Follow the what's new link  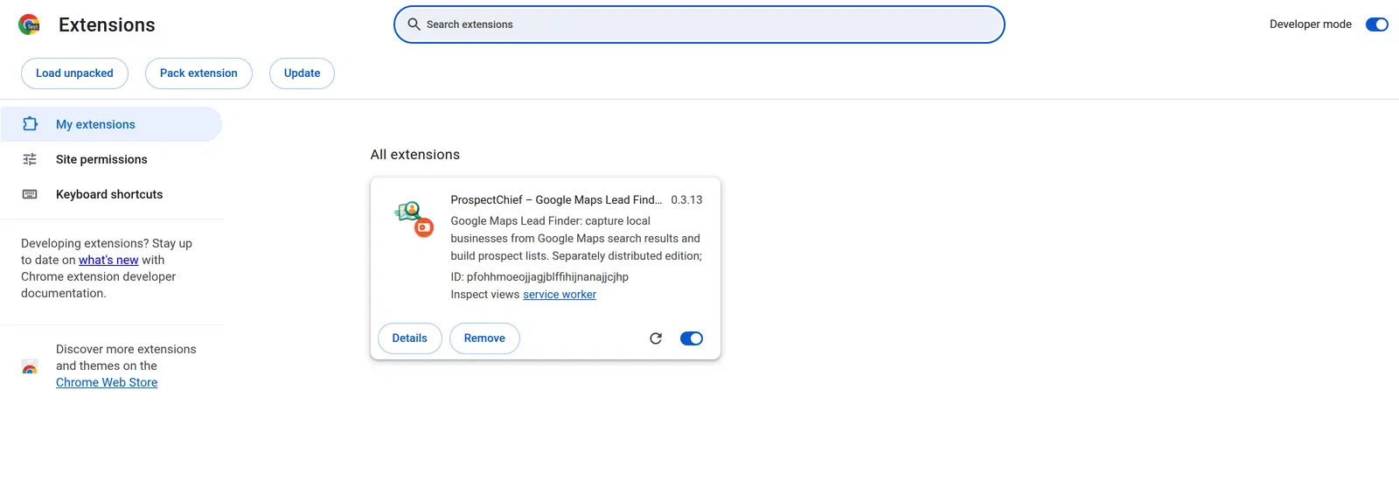click(108, 260)
